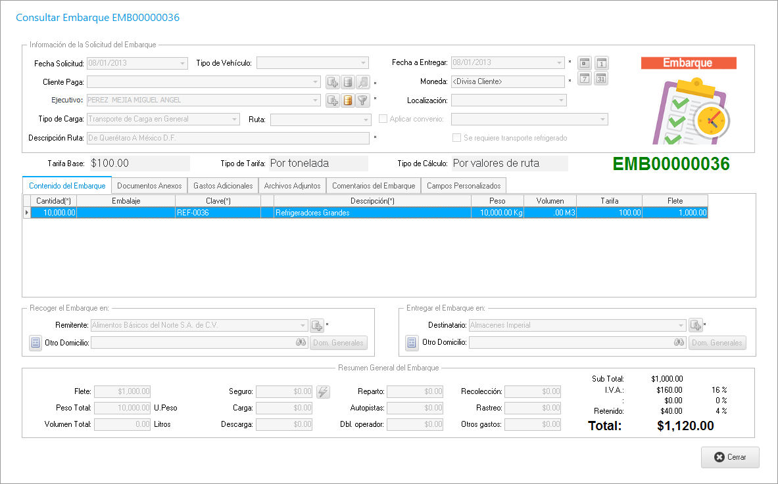Check 'Se requiere transporte refrigerado'
The width and height of the screenshot is (778, 484).
coord(457,138)
